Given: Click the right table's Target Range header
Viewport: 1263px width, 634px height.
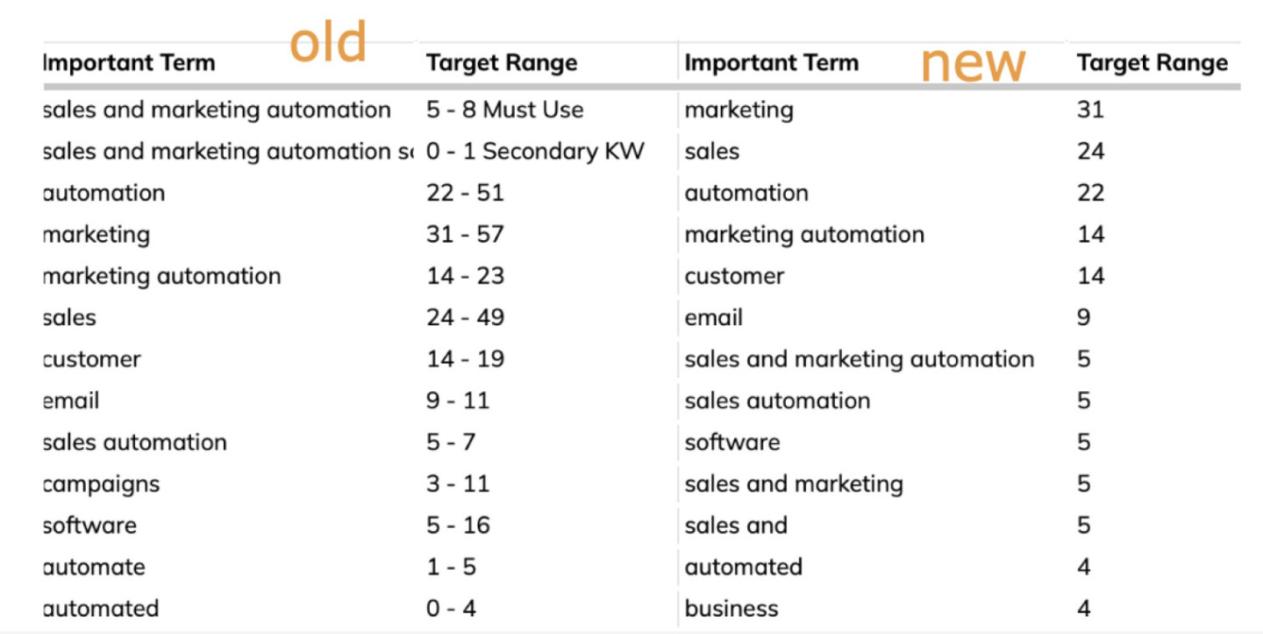Looking at the screenshot, I should pos(1152,63).
